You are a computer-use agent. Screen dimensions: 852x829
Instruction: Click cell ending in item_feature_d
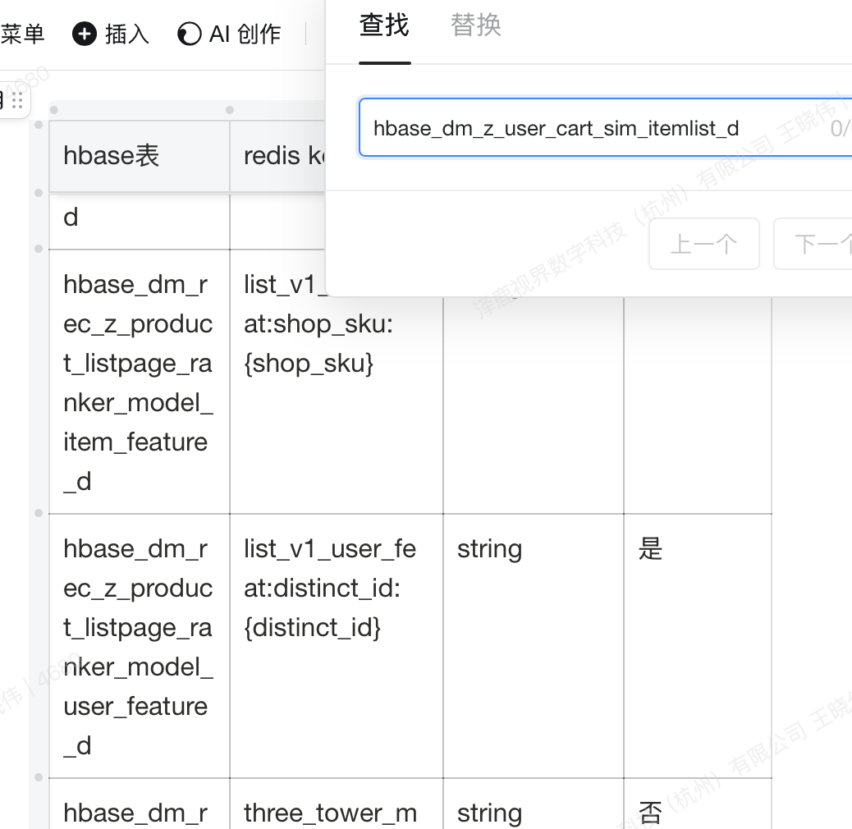(x=140, y=382)
